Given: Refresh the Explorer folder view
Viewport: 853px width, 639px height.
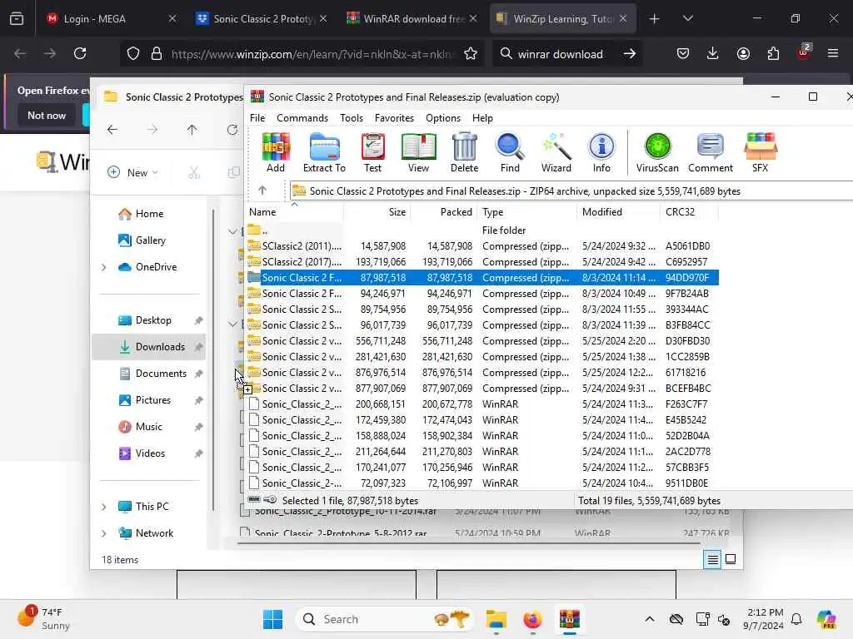Looking at the screenshot, I should coord(232,130).
